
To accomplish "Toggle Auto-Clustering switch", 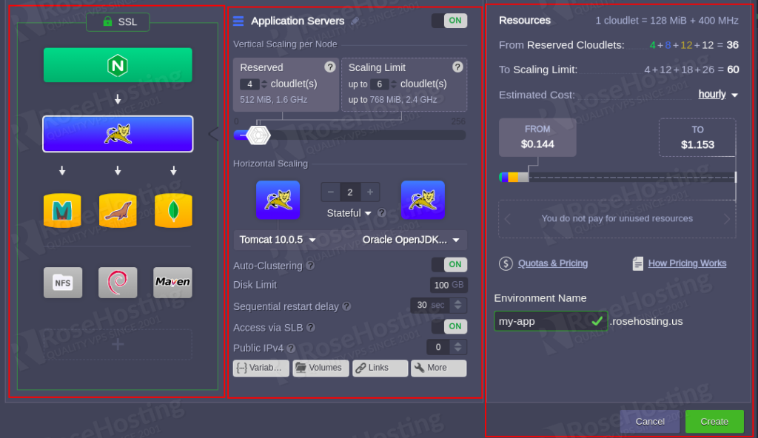I will (449, 264).
